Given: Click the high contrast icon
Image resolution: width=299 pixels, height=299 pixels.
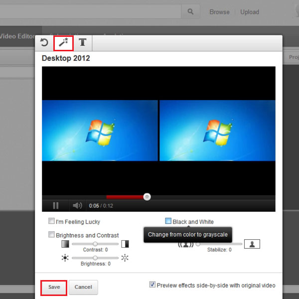Looking at the screenshot, I should point(125,244).
